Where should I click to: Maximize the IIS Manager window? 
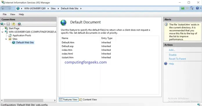189,2
